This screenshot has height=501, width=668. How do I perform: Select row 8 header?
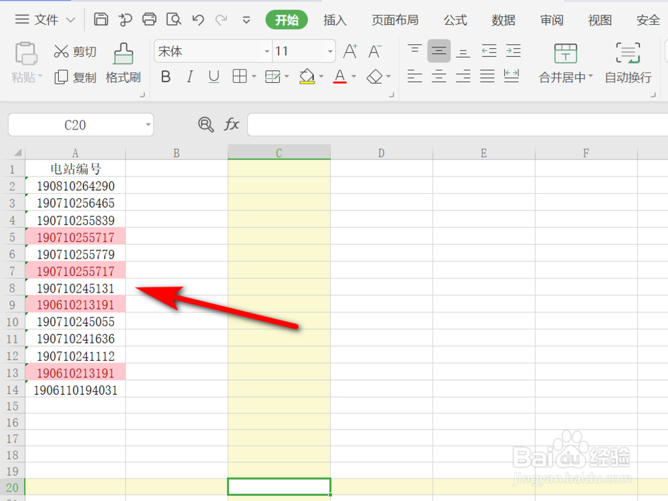(12, 289)
